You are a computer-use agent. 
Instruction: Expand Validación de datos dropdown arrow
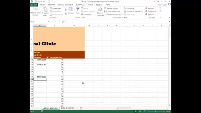click(x=123, y=15)
